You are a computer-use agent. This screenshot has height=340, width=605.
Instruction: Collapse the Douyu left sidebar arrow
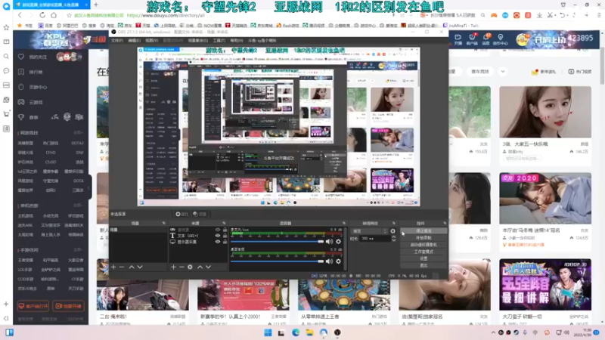coord(89,187)
